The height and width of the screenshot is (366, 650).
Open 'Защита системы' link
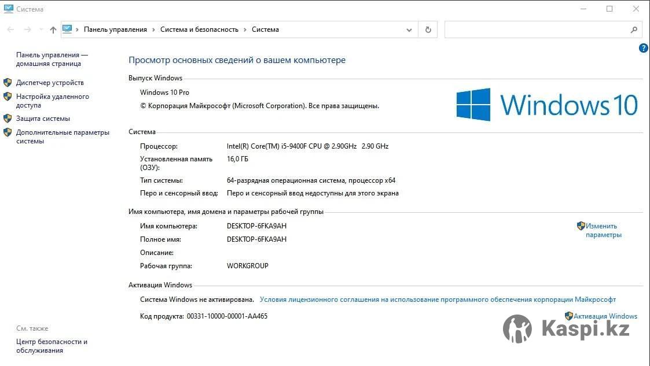43,119
